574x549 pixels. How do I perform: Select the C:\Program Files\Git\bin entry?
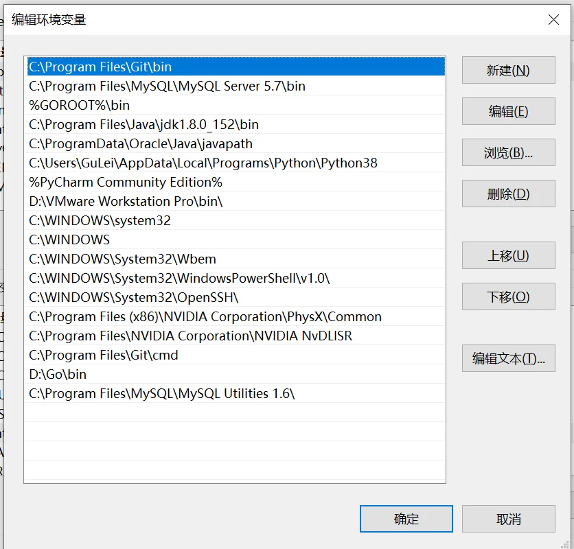(x=236, y=67)
